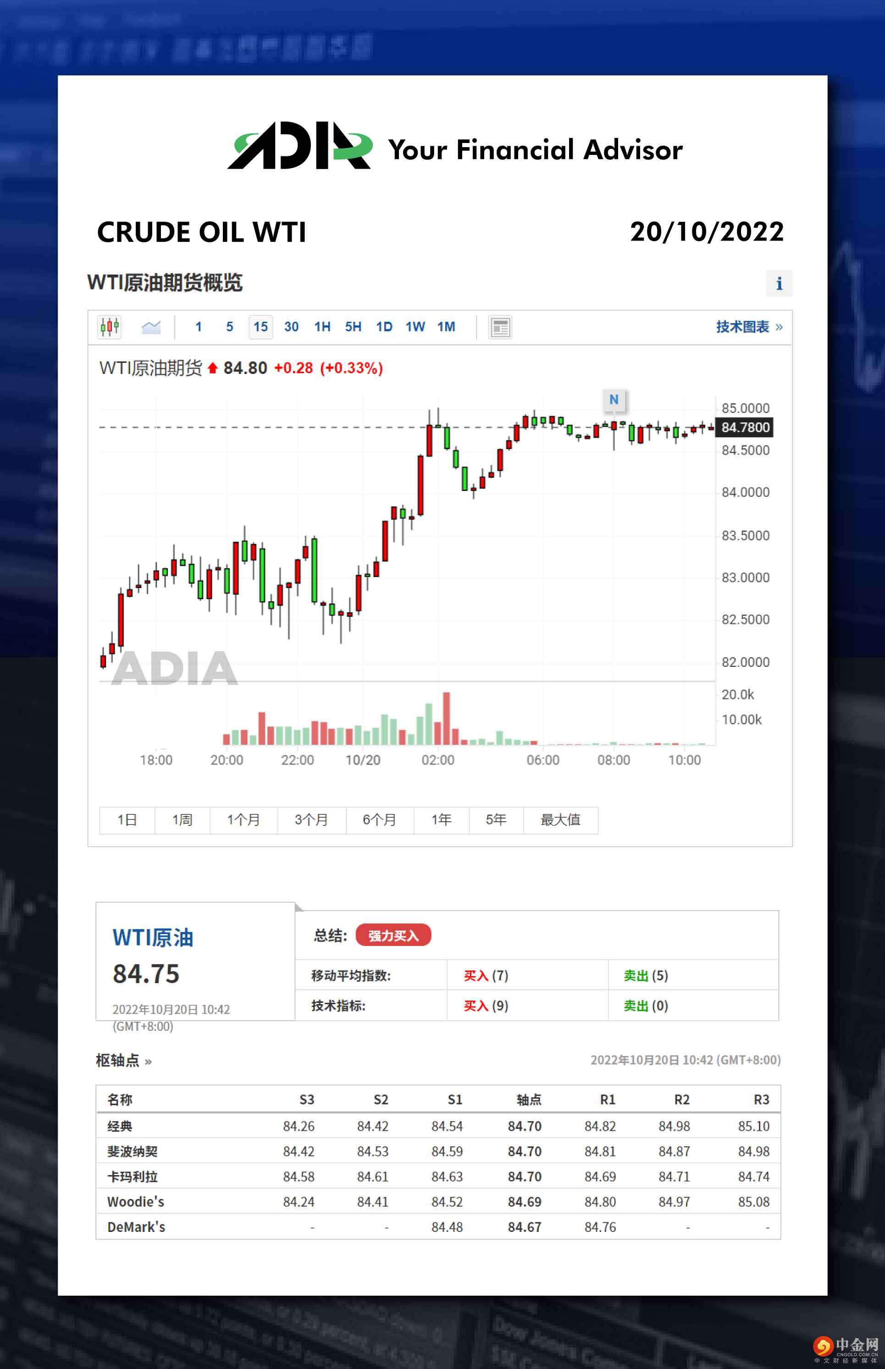885x1369 pixels.
Task: Click the ADIA logo at the top
Action: point(299,146)
